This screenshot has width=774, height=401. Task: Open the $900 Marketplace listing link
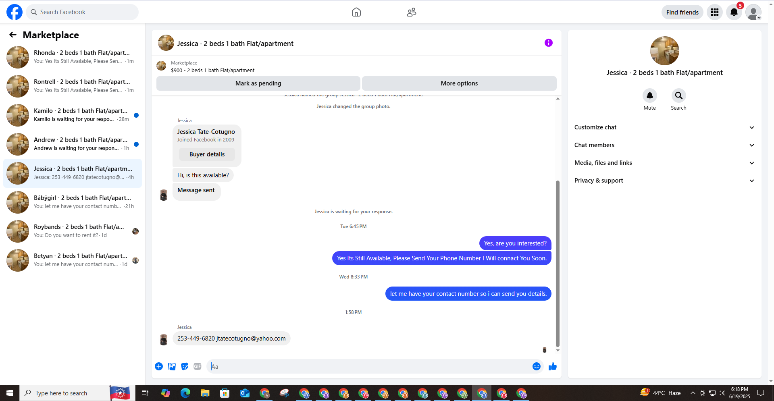coord(212,70)
